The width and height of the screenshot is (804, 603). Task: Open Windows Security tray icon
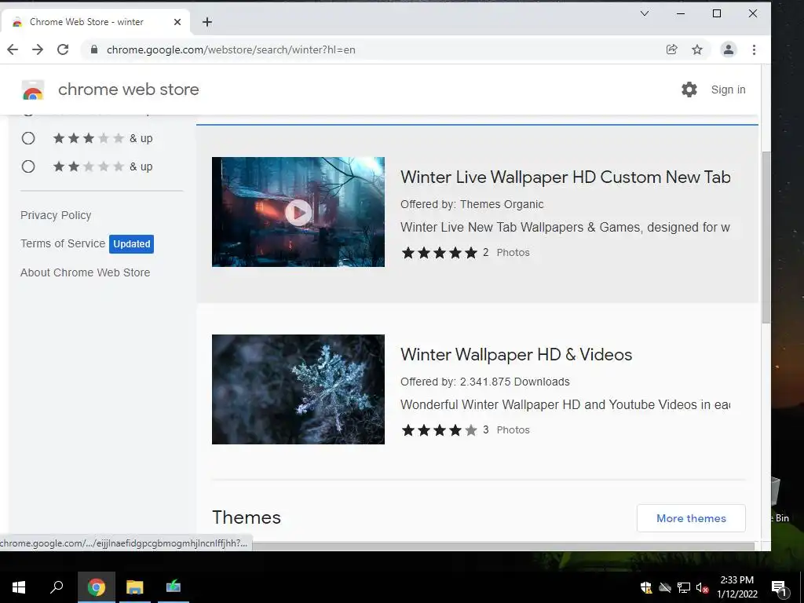coord(645,587)
